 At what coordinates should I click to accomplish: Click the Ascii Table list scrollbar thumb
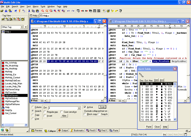pos(175,86)
